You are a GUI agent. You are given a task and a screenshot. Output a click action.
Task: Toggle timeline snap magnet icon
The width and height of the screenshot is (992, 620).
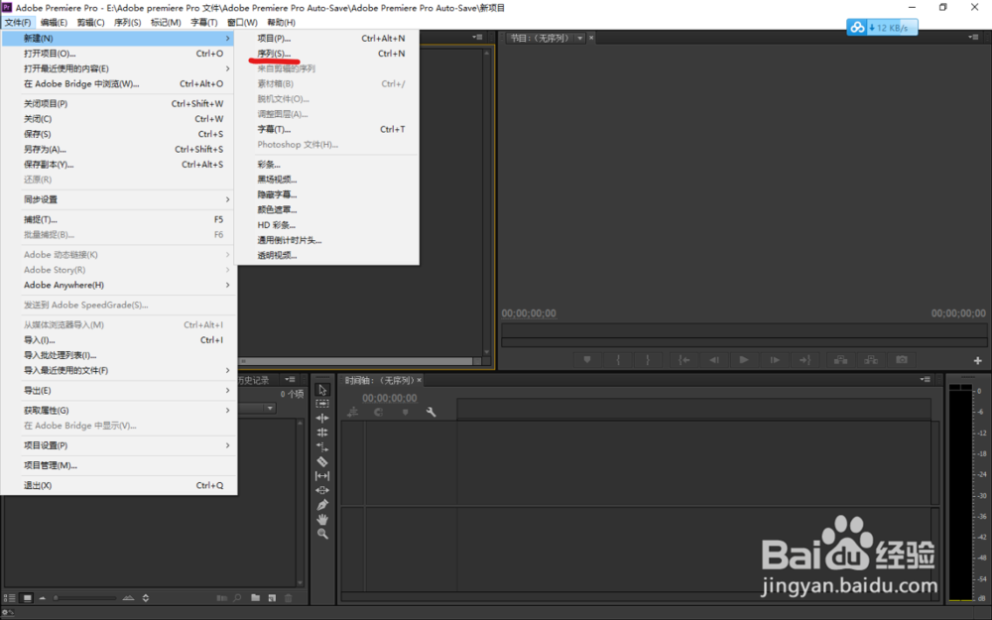pos(378,412)
